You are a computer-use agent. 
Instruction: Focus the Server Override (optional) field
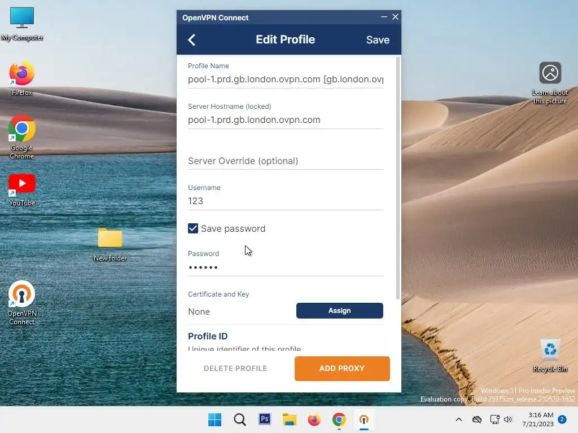point(285,161)
